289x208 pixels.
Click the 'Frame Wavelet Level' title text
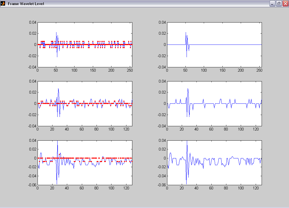pyautogui.click(x=26, y=4)
